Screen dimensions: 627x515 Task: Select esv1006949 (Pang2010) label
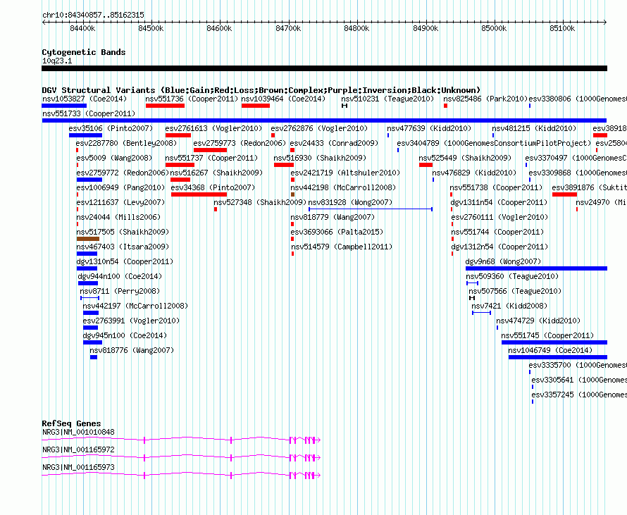(x=120, y=187)
